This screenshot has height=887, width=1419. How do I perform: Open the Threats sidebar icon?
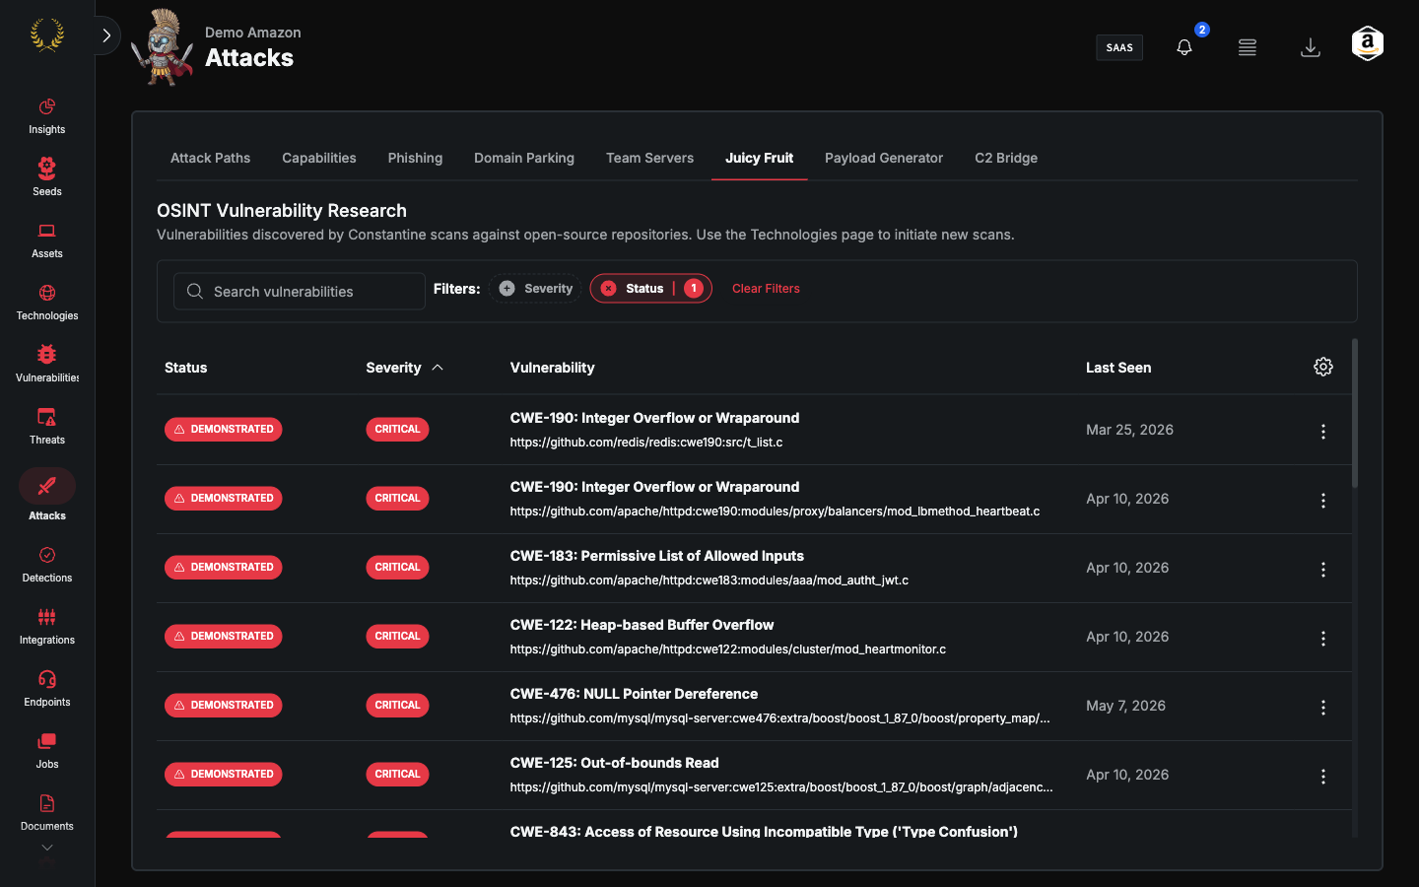coord(47,417)
